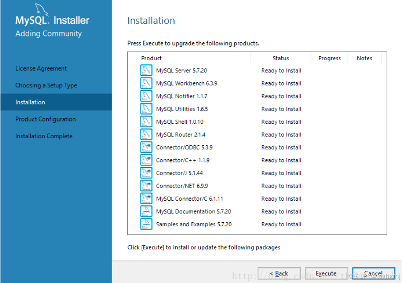This screenshot has width=402, height=283.
Task: Click Ready to Install status for MySQL Router
Action: [281, 135]
